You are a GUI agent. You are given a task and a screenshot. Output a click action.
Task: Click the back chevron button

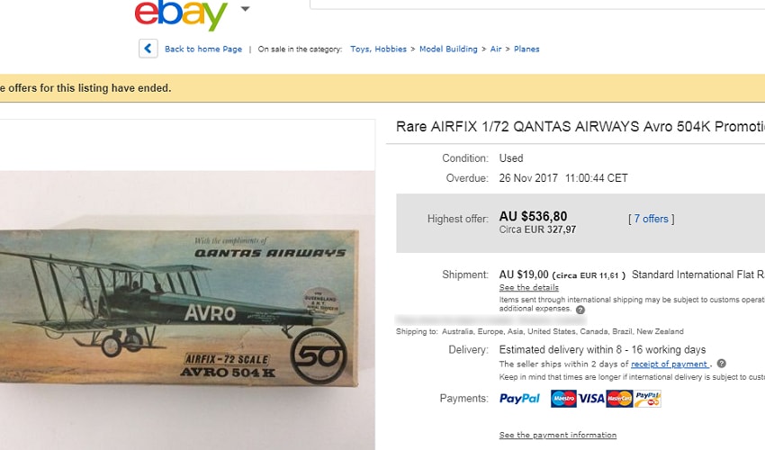coord(148,49)
